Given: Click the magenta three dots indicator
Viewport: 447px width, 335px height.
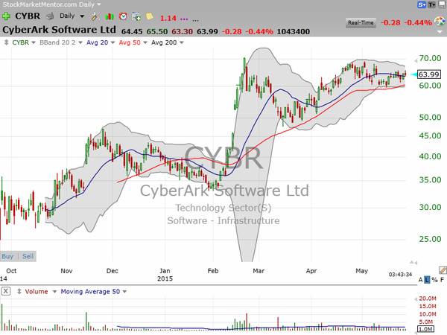Looking at the screenshot, I should [184, 19].
